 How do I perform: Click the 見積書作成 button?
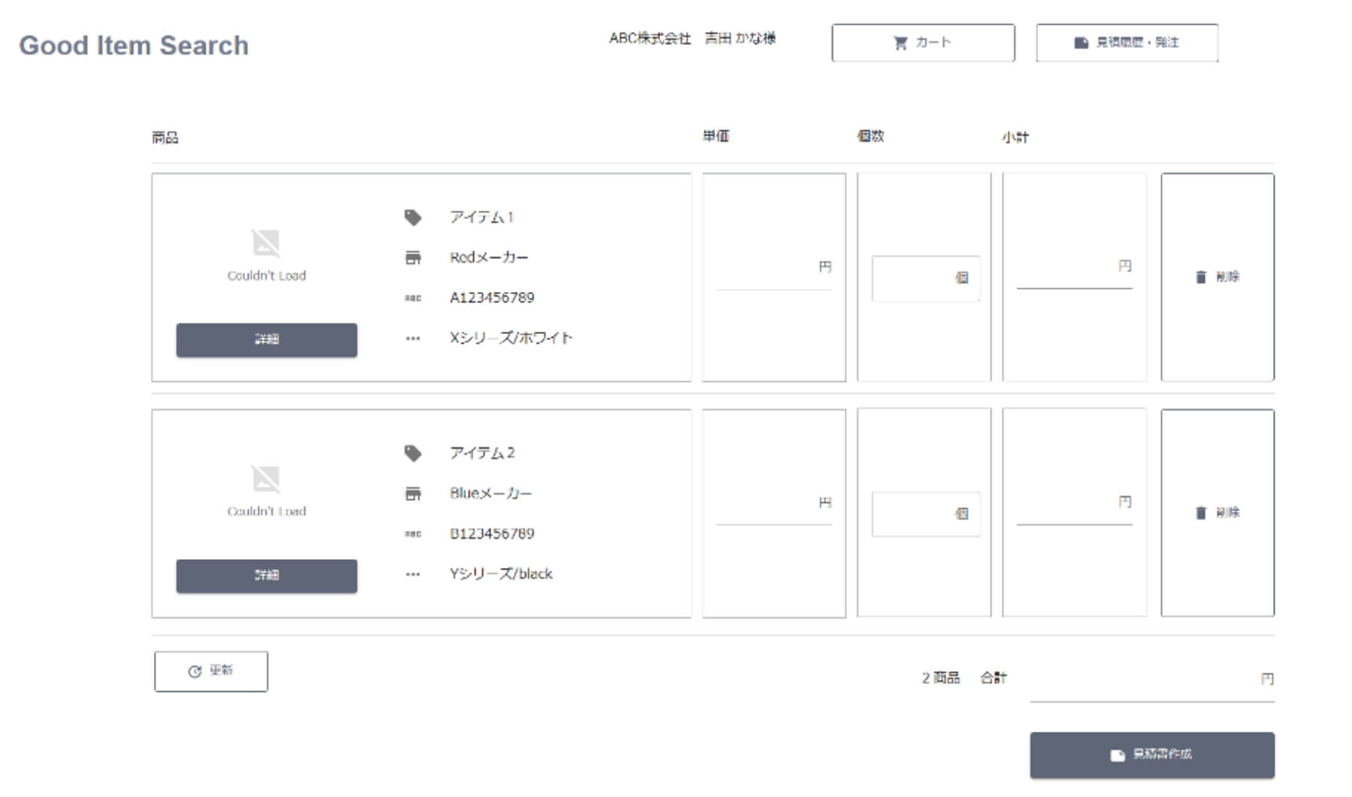point(1151,754)
